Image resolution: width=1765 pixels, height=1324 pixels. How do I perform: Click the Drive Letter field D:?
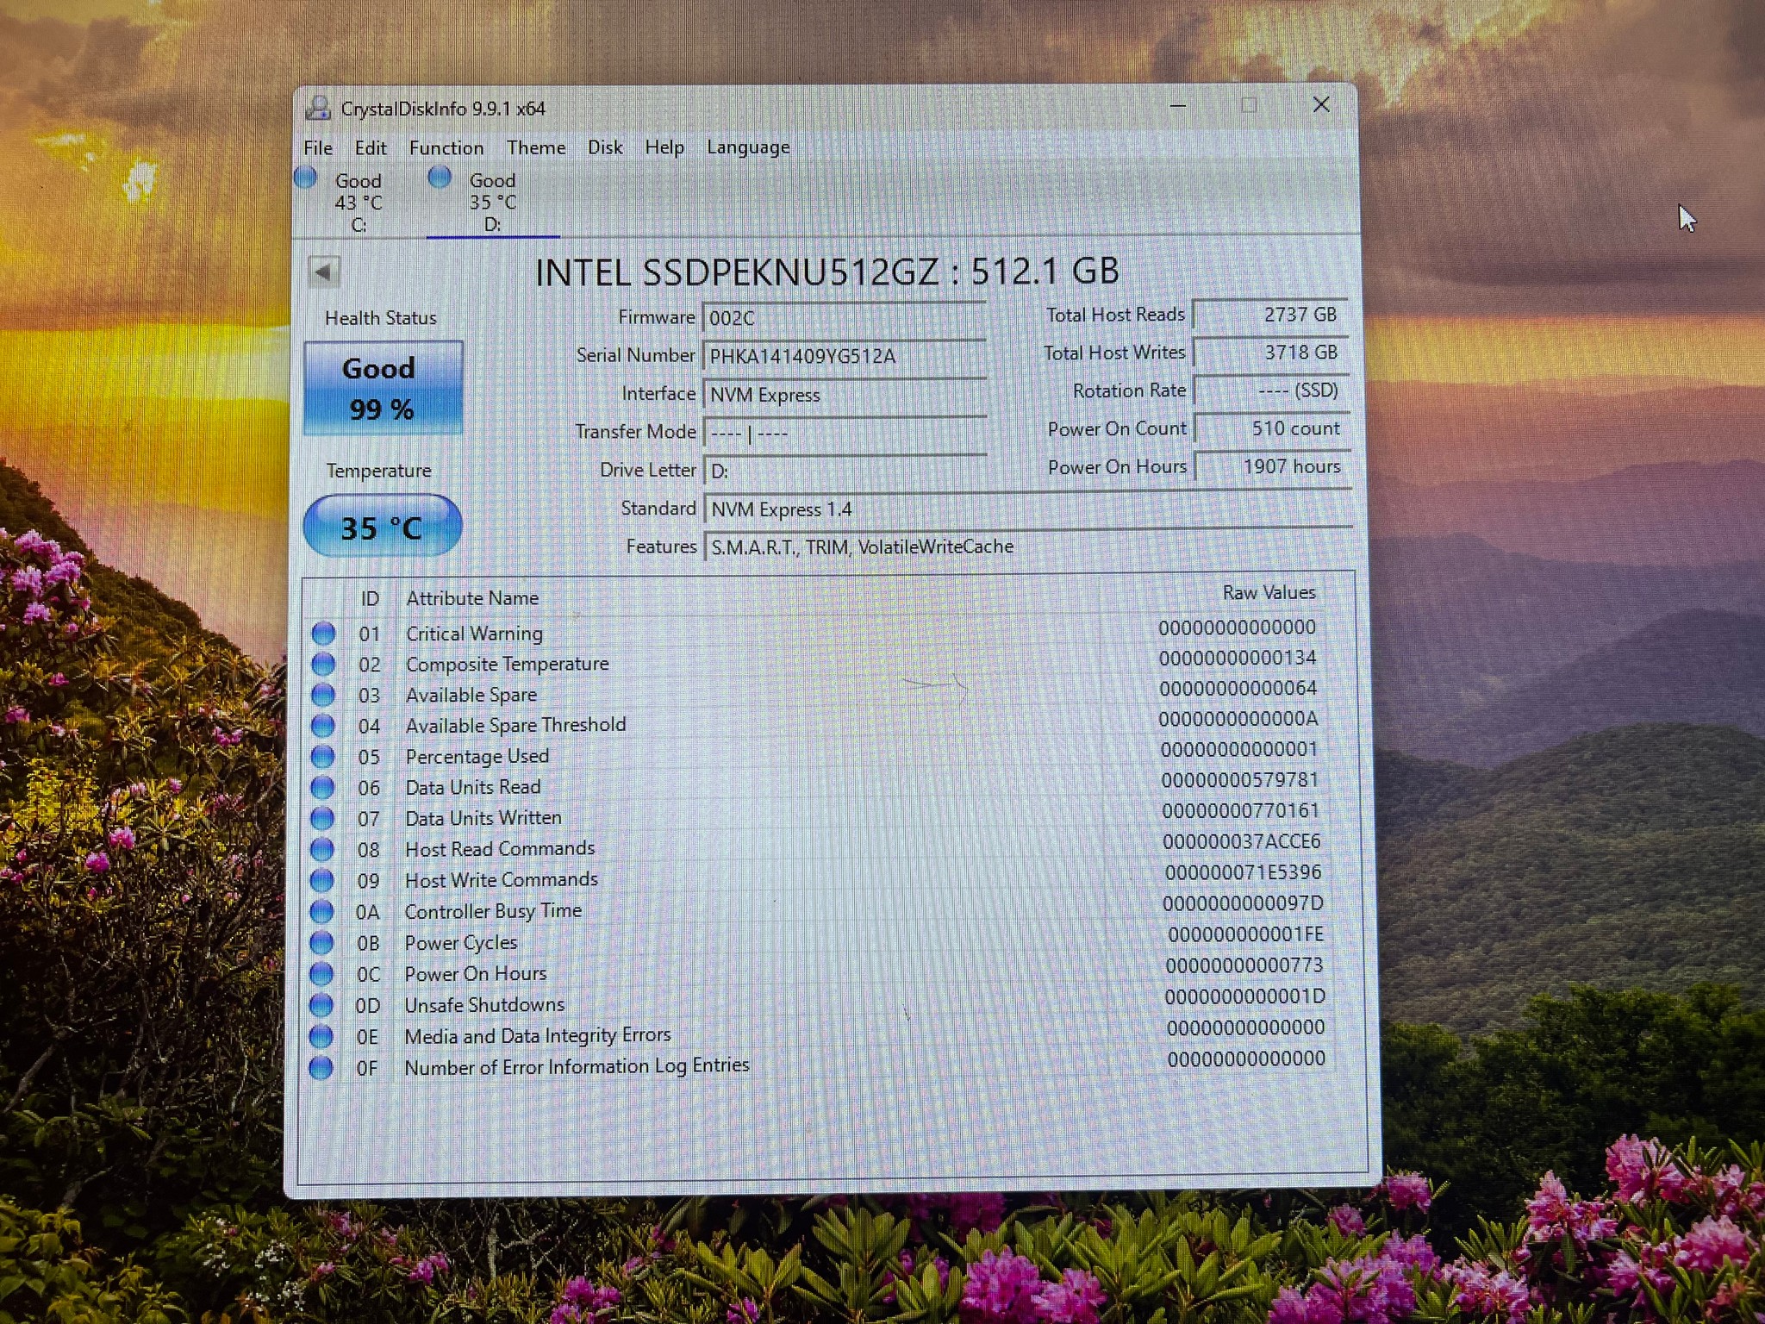tap(845, 471)
